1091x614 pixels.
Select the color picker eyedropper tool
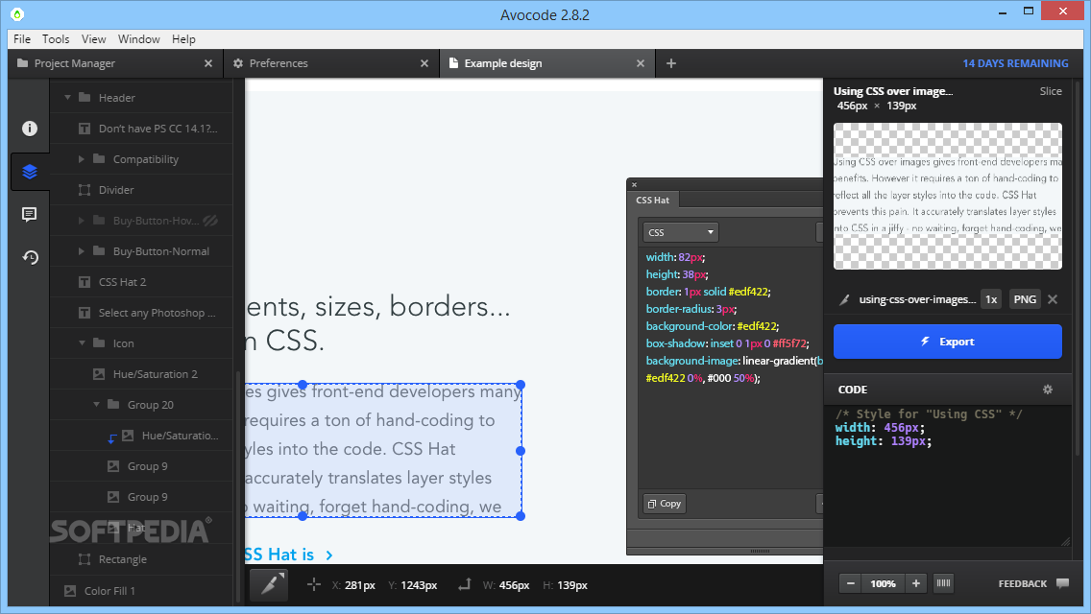click(269, 585)
